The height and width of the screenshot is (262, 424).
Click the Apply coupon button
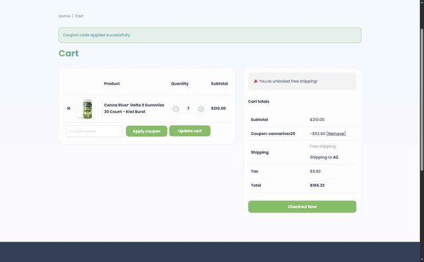click(146, 131)
